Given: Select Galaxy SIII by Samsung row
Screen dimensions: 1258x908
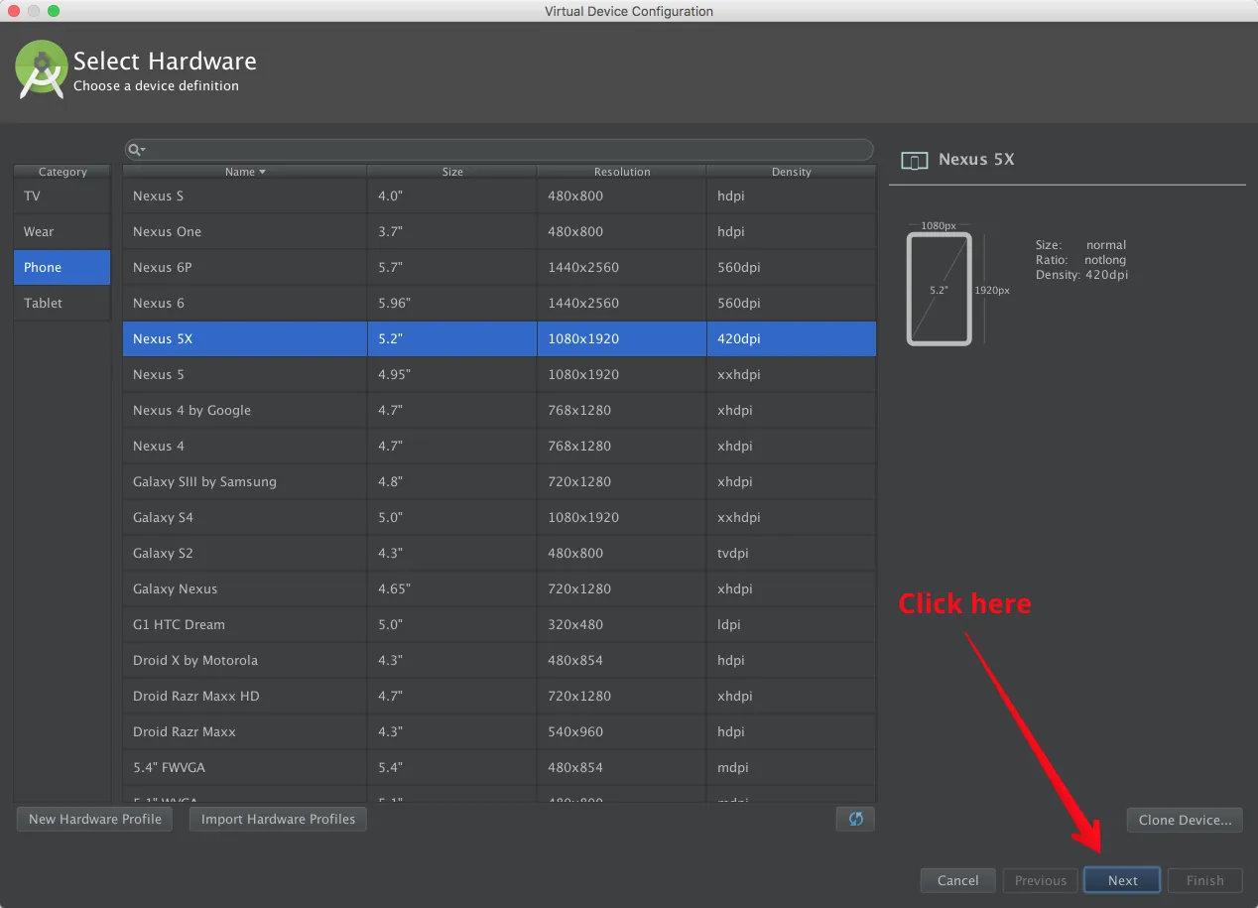Looking at the screenshot, I should click(499, 482).
